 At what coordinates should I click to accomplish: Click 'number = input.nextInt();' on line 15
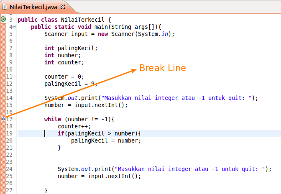86,105
